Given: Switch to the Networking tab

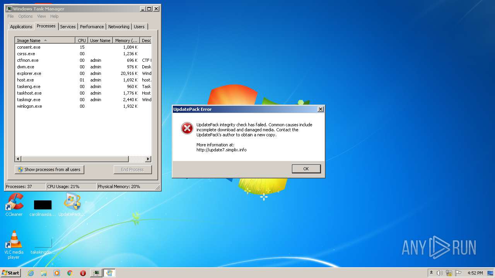Looking at the screenshot, I should tap(119, 27).
